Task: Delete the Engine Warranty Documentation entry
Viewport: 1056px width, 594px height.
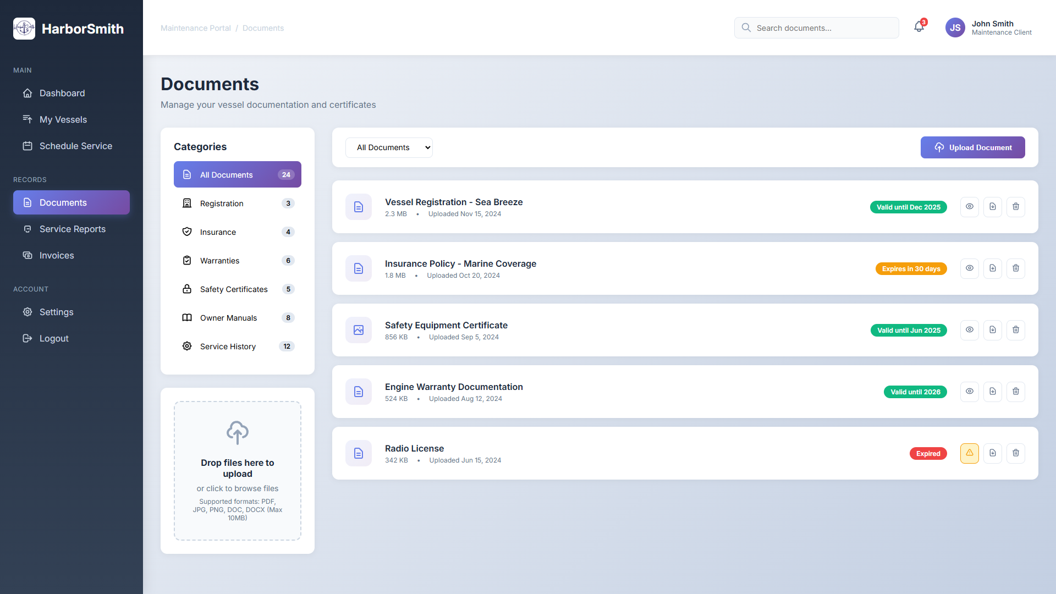Action: coord(1015,392)
